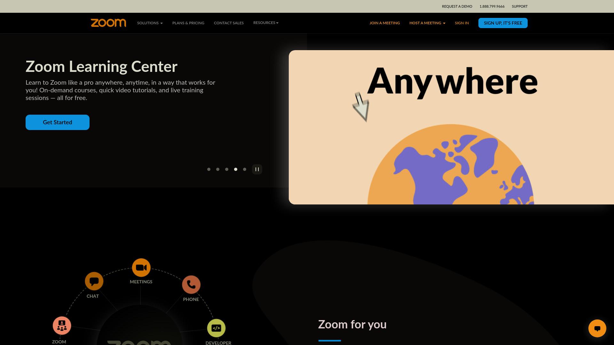The height and width of the screenshot is (345, 614).
Task: Click Request a Demo link
Action: click(x=457, y=6)
